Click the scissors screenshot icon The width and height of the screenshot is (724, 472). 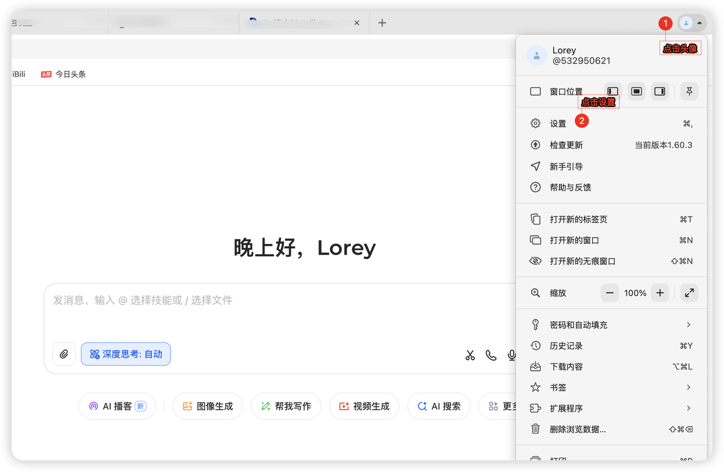[x=470, y=355]
